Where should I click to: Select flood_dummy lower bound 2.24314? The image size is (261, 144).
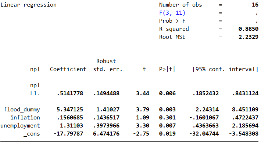tap(207, 110)
